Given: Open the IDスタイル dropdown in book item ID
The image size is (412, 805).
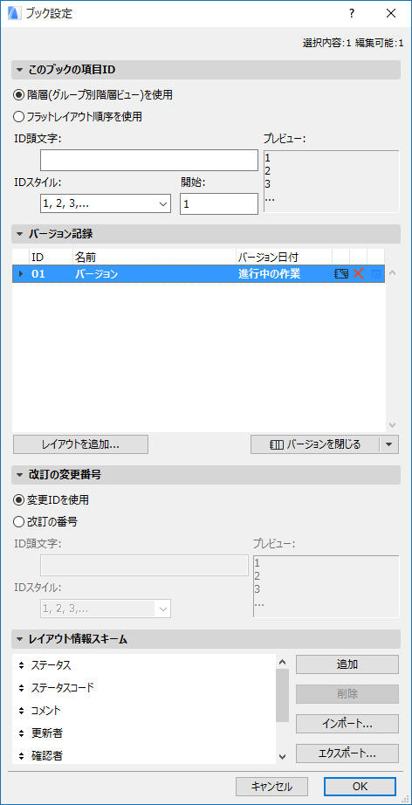Looking at the screenshot, I should [105, 203].
